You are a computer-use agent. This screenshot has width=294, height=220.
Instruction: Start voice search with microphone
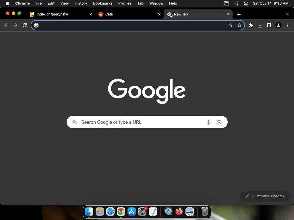(x=208, y=122)
